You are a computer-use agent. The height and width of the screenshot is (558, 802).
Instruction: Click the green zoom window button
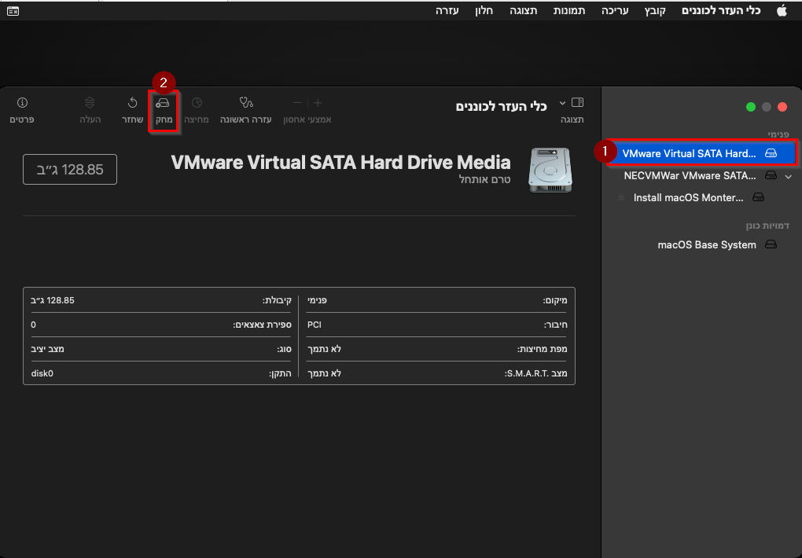[751, 107]
